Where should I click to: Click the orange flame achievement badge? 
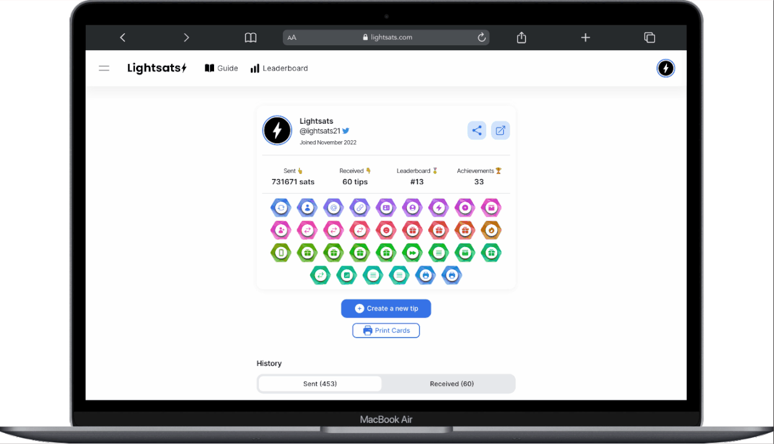(x=491, y=230)
